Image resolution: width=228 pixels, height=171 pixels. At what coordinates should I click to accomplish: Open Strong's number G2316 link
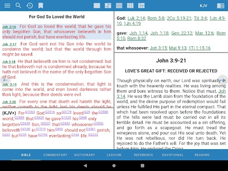click(x=50, y=112)
